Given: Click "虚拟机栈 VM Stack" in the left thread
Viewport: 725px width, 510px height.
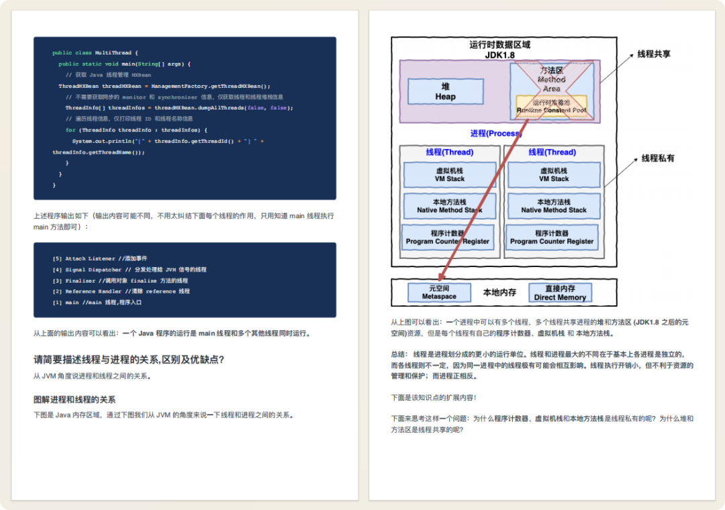Looking at the screenshot, I should (449, 174).
